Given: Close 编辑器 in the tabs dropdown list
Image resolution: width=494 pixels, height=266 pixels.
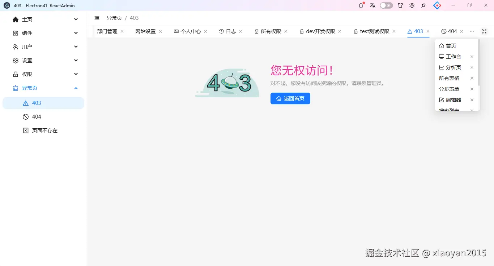Looking at the screenshot, I should (x=472, y=100).
